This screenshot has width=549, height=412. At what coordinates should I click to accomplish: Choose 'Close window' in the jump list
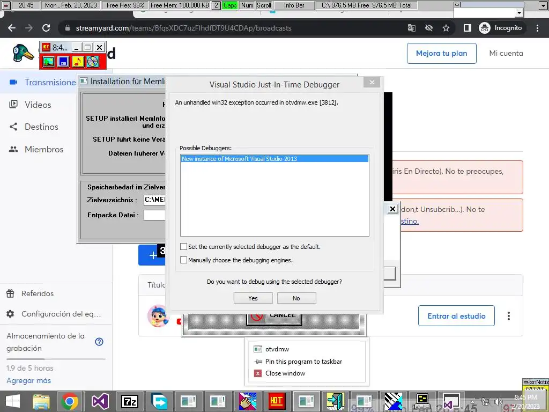click(306, 373)
